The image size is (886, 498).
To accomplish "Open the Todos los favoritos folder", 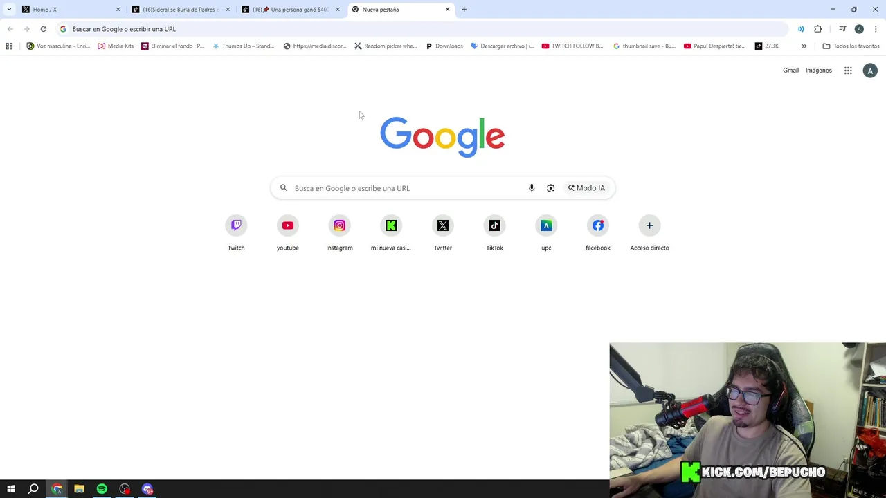I will click(851, 46).
